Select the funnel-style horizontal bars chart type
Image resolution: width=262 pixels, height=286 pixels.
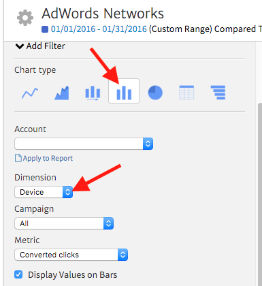(218, 93)
